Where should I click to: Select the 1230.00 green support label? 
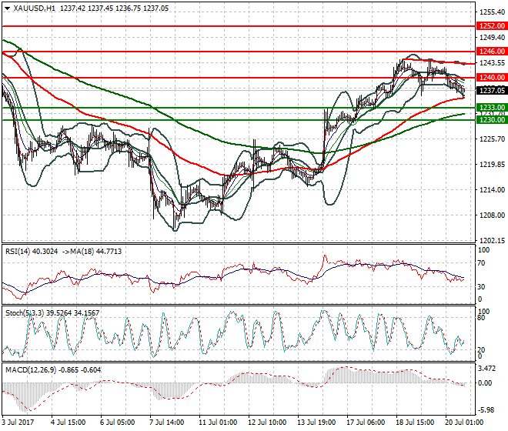[492, 120]
